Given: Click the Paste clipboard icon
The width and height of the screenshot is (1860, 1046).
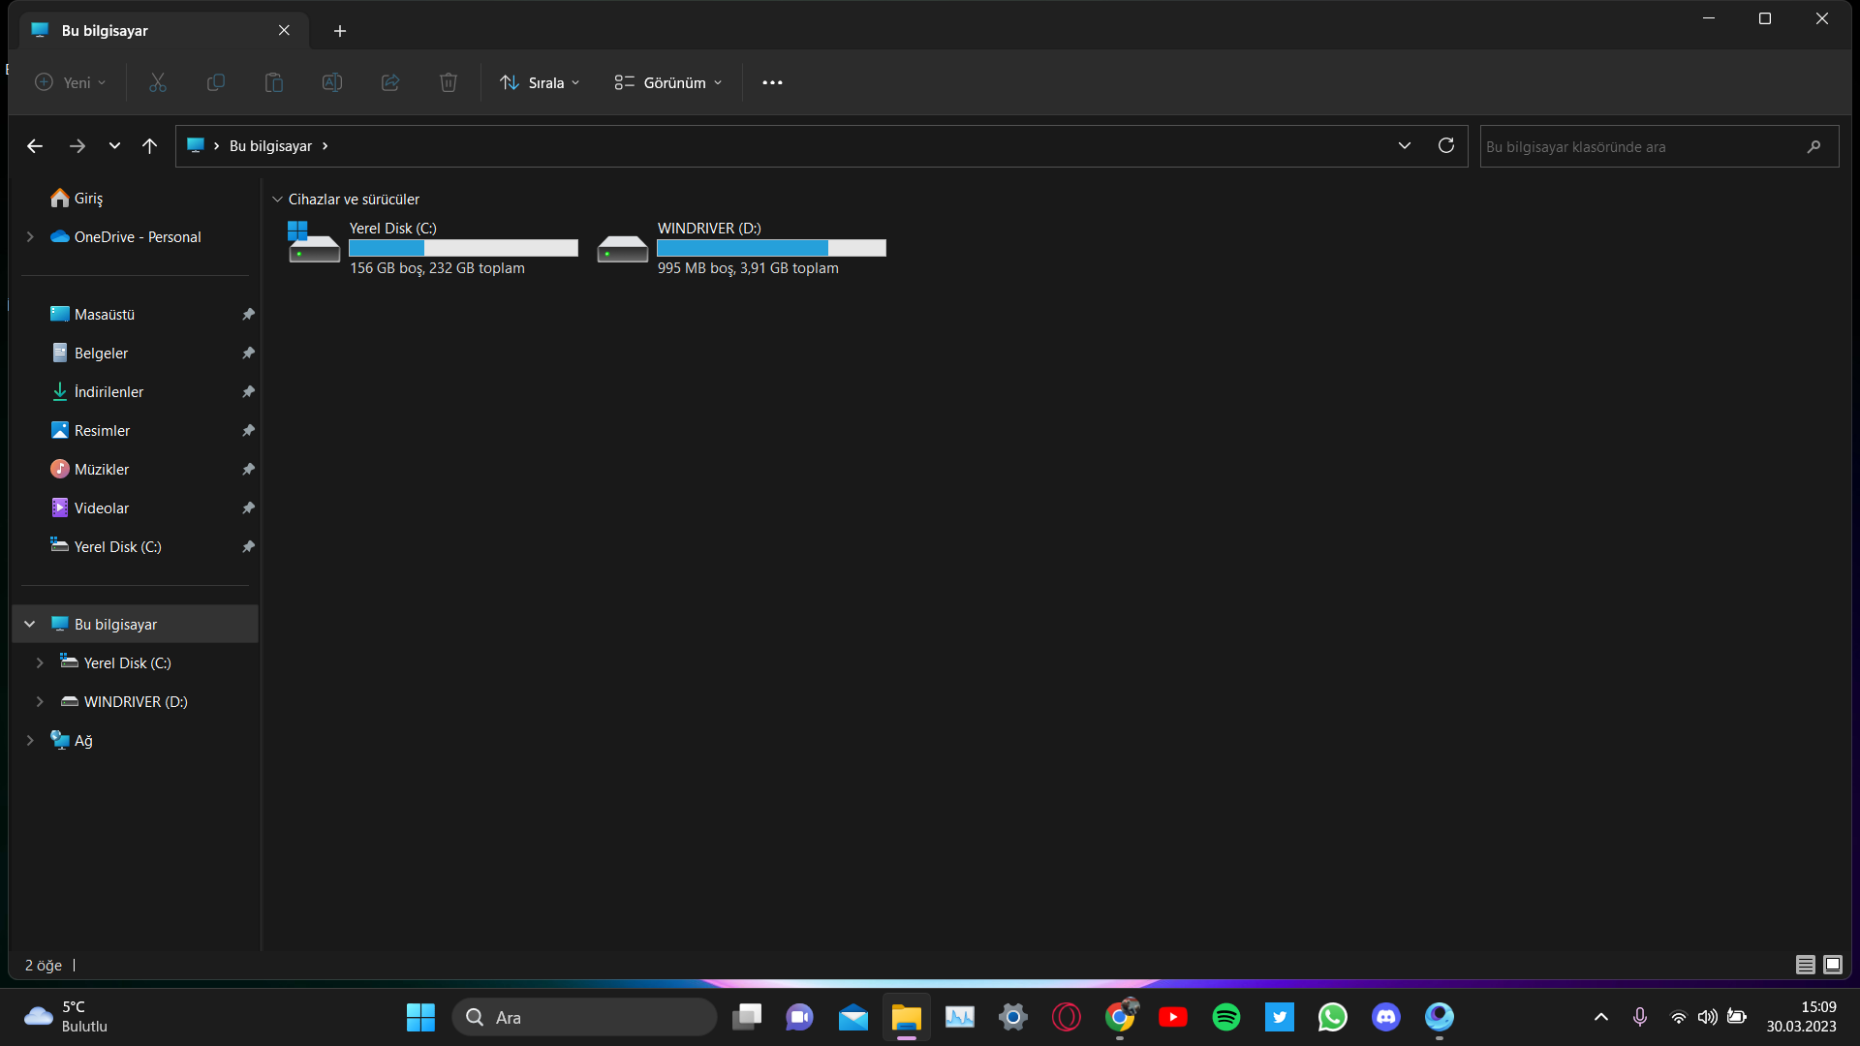Looking at the screenshot, I should click(274, 83).
